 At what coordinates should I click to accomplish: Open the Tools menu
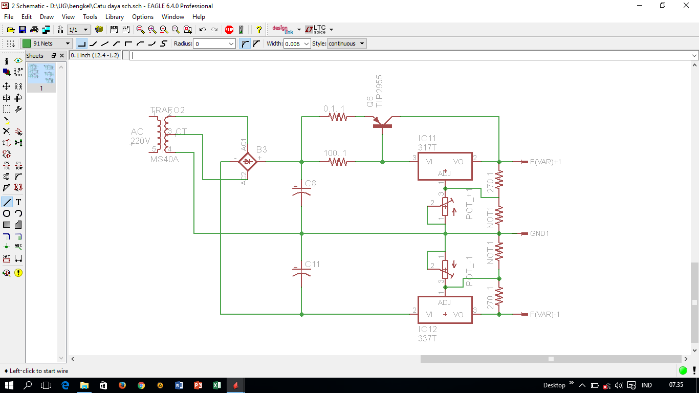click(x=90, y=17)
